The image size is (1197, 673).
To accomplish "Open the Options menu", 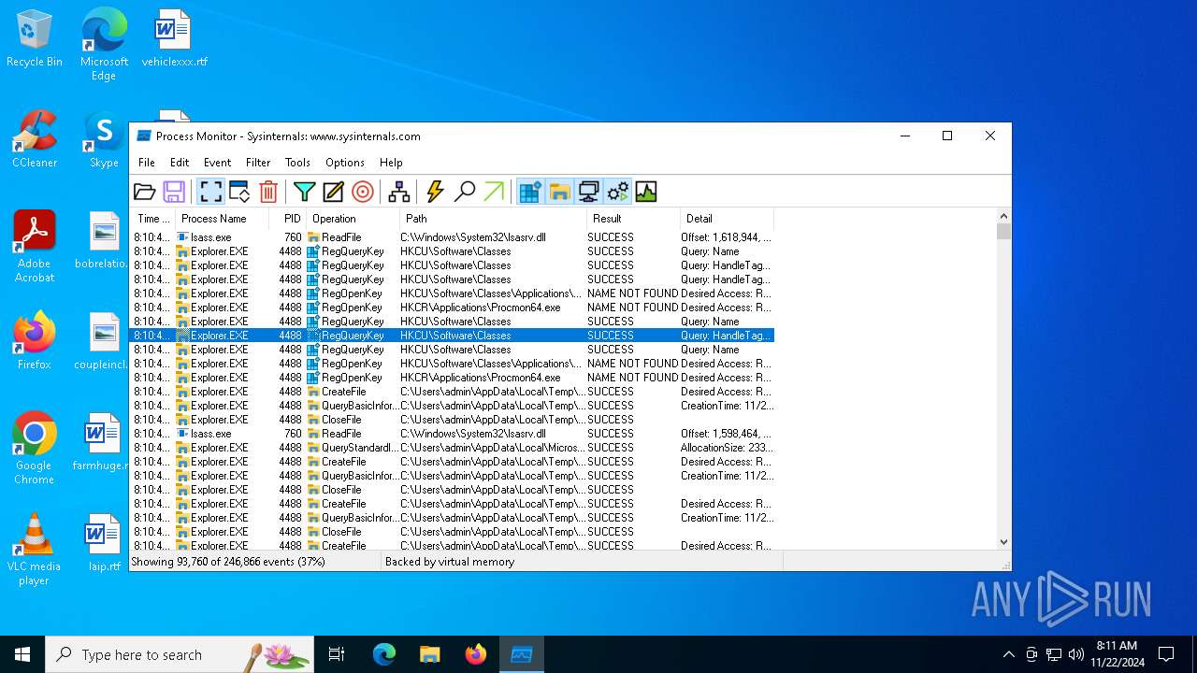I will point(345,163).
